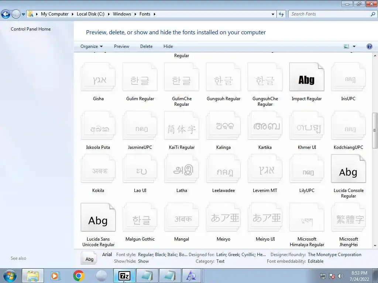Screen dimensions: 378x283
Task: Select the Iskoola Pota font icon
Action: [x=98, y=125]
